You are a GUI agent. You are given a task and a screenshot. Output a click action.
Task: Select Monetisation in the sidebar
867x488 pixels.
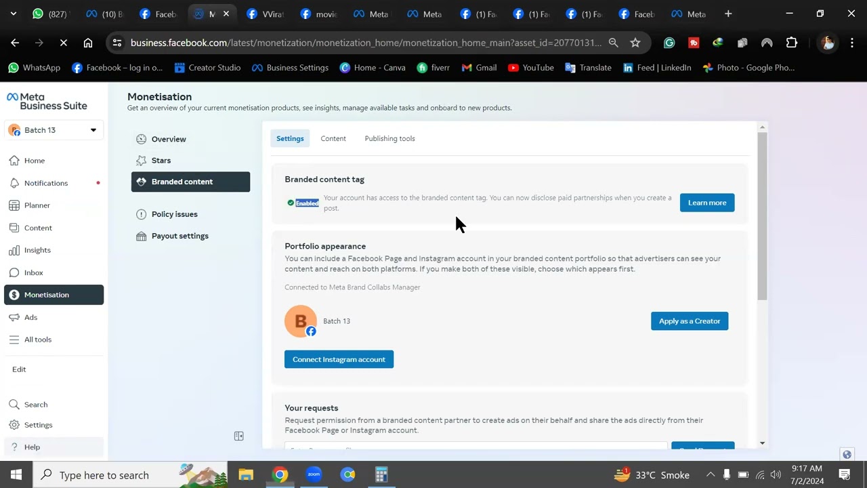(54, 295)
